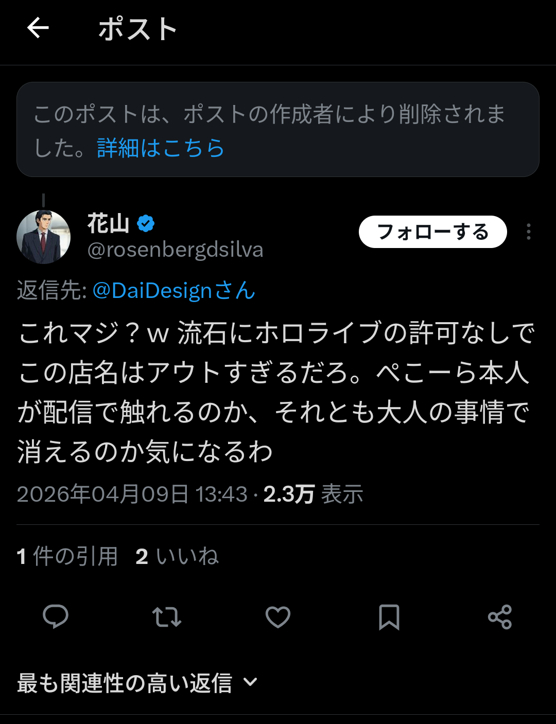View the 2 いいね likes list

177,556
